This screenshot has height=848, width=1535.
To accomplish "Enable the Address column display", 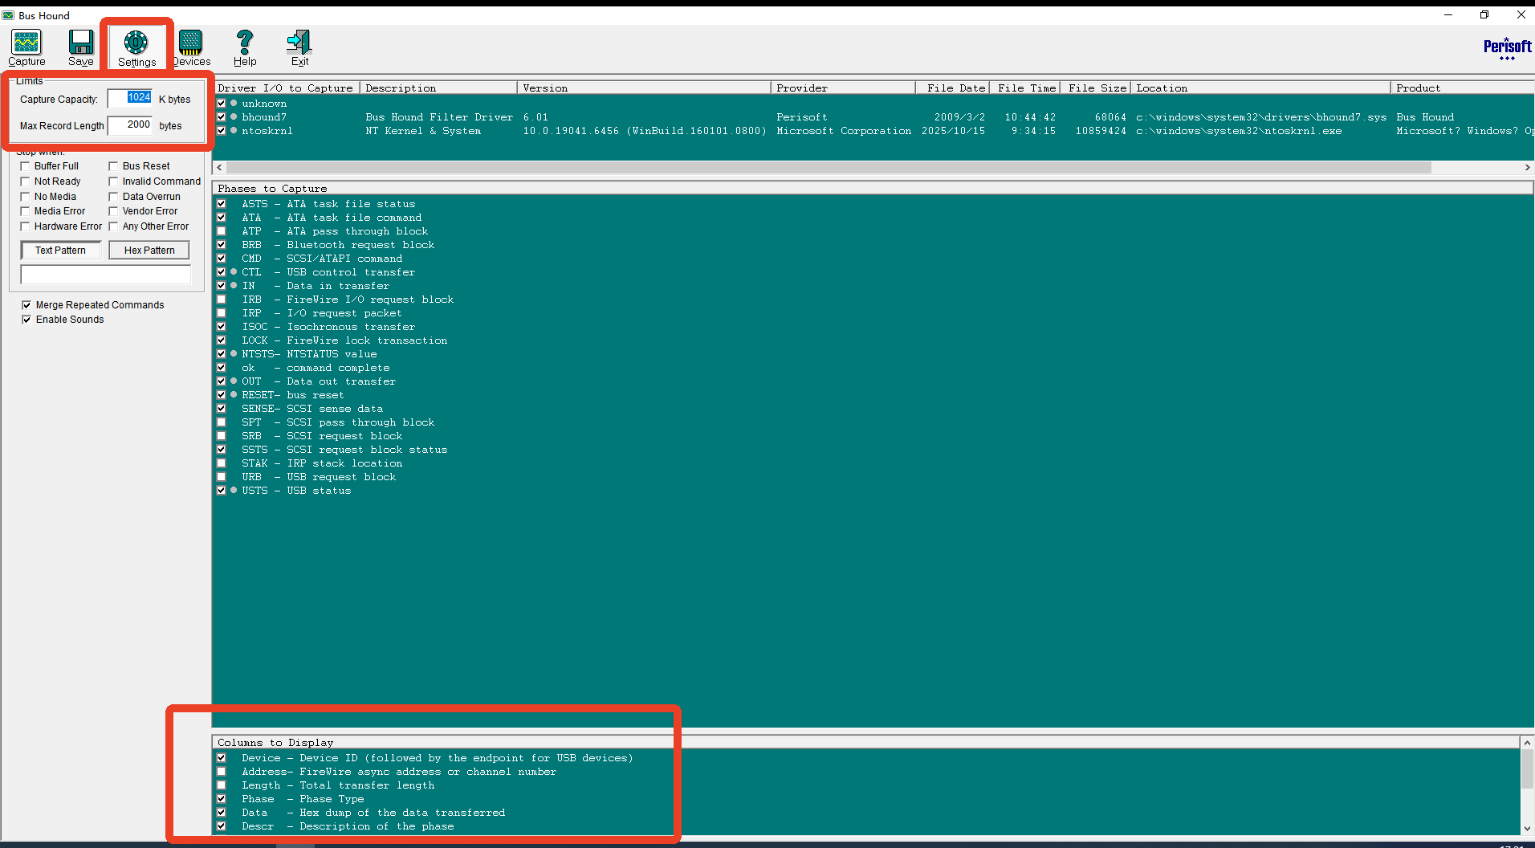I will tap(222, 772).
